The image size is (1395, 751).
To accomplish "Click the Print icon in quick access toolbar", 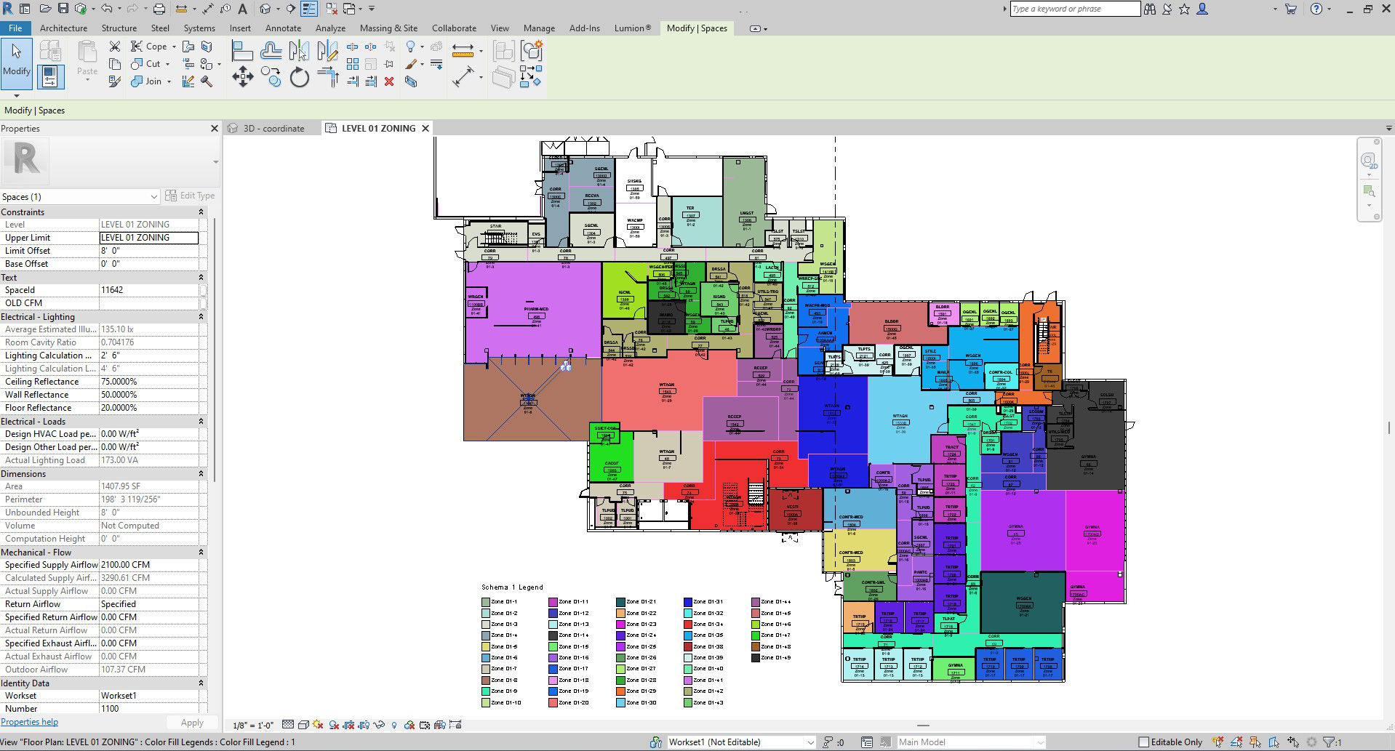I will 159,9.
